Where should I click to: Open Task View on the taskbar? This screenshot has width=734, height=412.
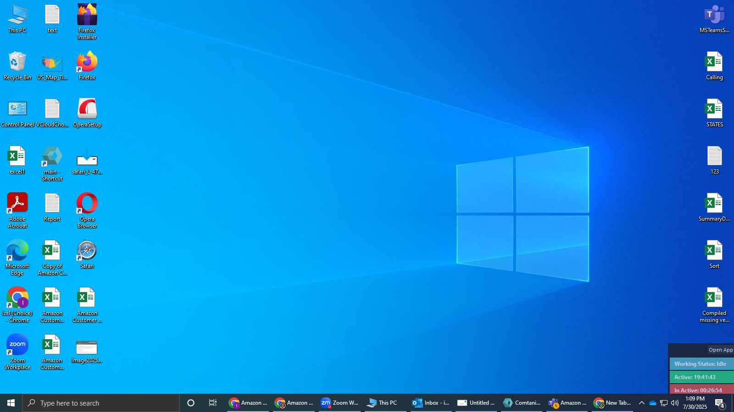point(213,403)
